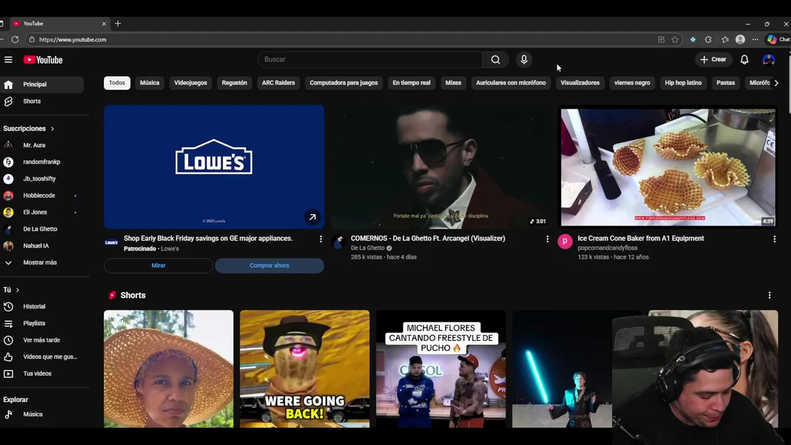Open De La Ghetto subscription in sidebar
The image size is (791, 445).
41,229
